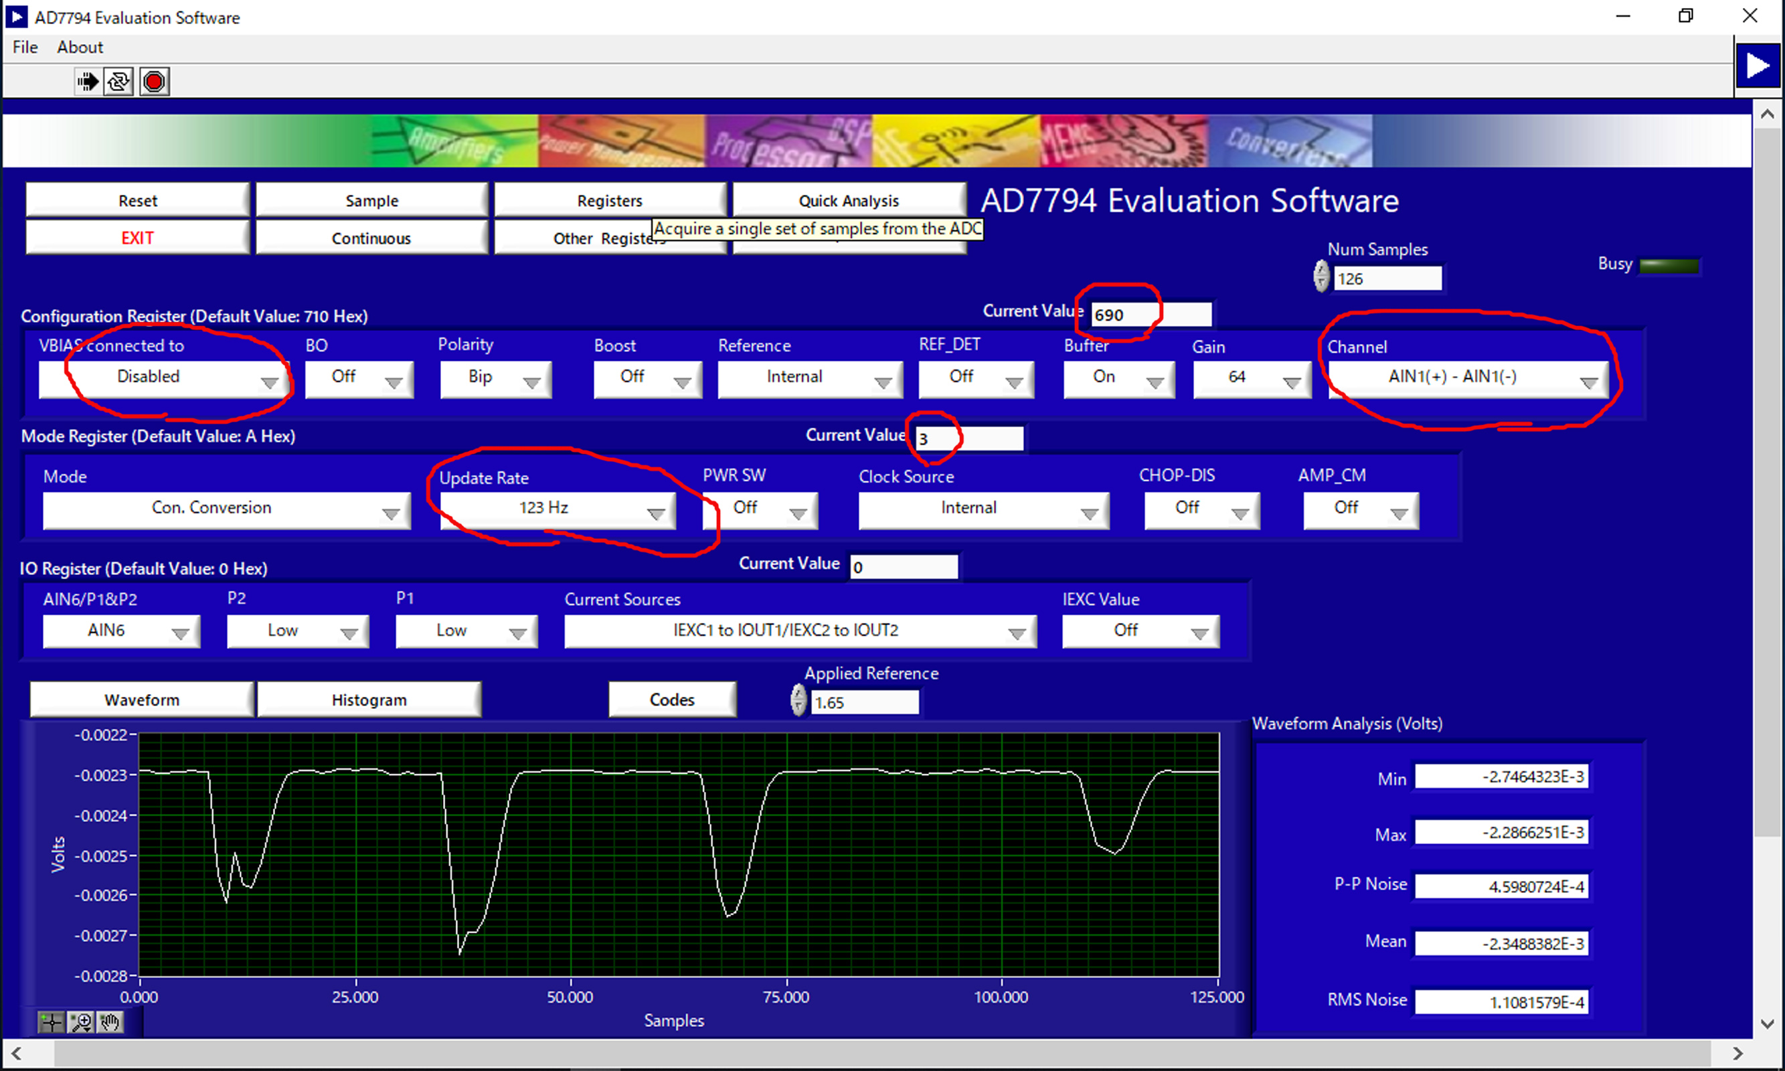
Task: Open the Channel dropdown AIN1(+) - AIN1(-)
Action: tap(1468, 378)
